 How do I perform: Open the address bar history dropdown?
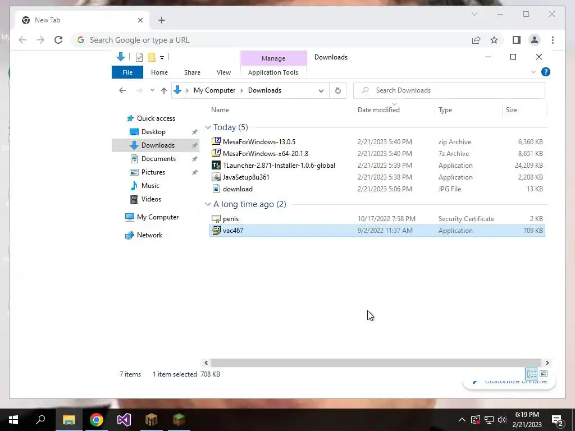[321, 91]
